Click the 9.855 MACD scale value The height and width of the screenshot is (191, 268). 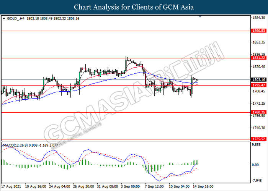[x=257, y=145]
